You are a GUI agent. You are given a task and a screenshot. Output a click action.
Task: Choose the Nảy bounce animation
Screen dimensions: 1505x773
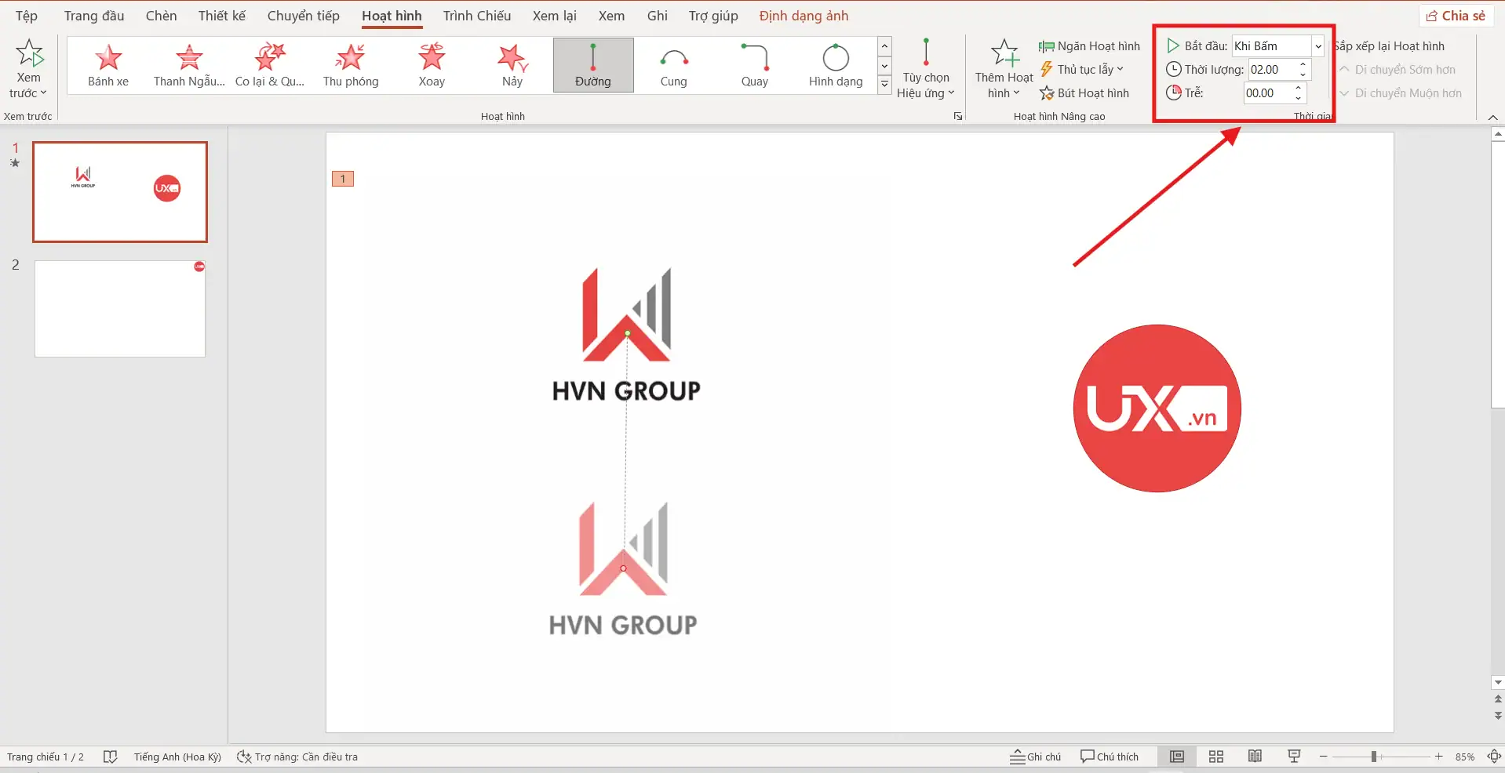click(512, 65)
